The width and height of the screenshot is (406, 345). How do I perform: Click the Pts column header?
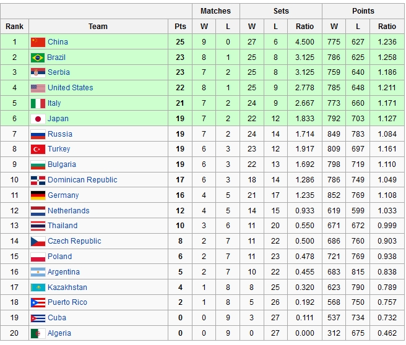point(180,27)
